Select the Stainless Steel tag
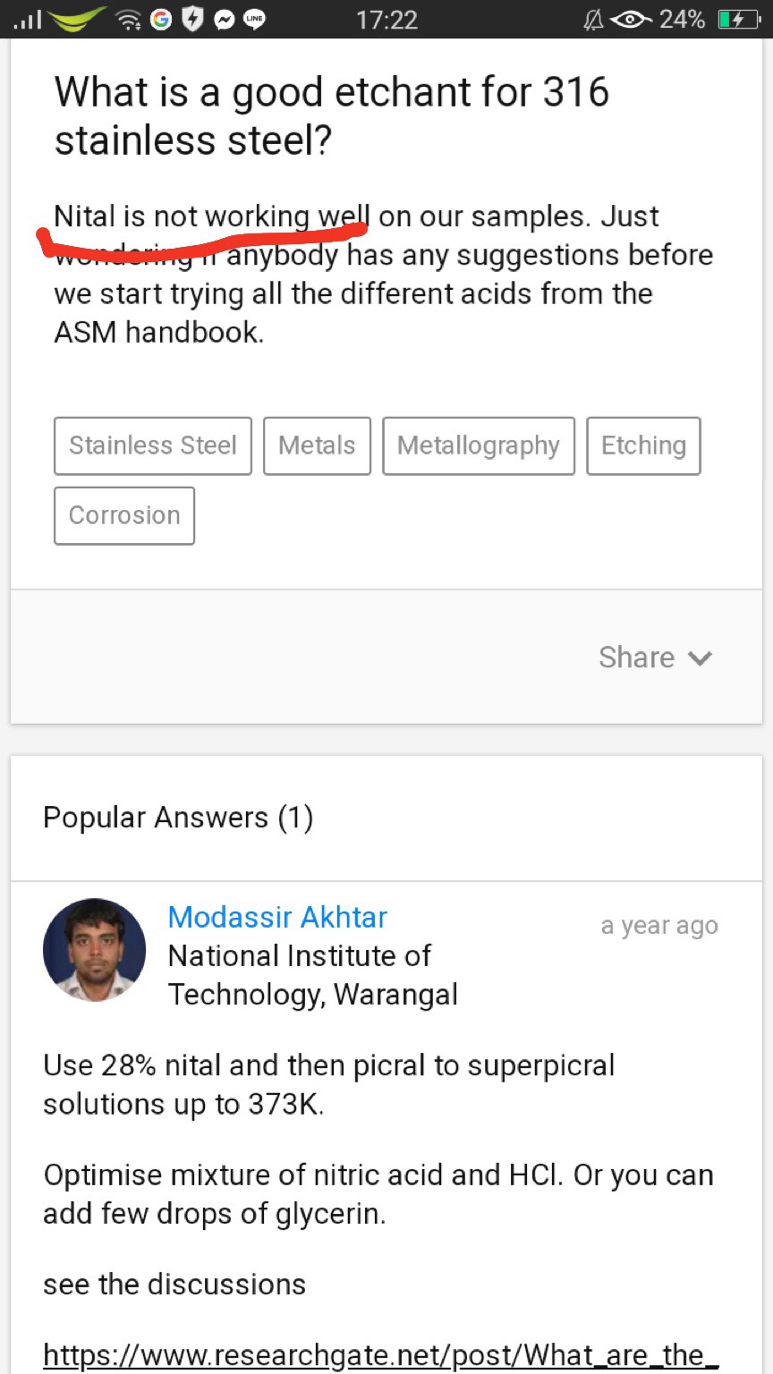 153,445
